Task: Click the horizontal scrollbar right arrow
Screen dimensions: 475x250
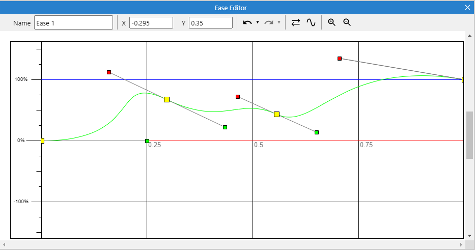Action: pos(461,245)
